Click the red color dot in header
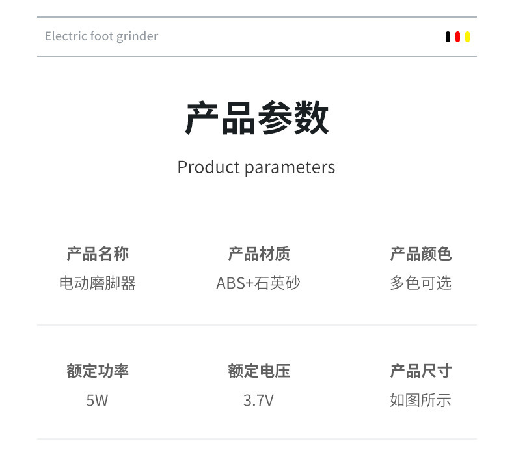The height and width of the screenshot is (452, 514). pos(457,37)
